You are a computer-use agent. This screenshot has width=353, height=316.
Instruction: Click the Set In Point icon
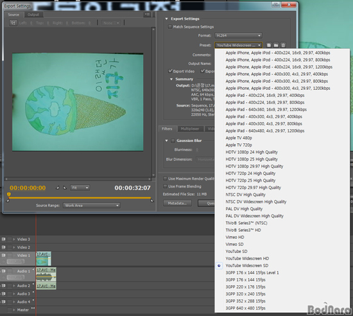pyautogui.click(x=57, y=188)
